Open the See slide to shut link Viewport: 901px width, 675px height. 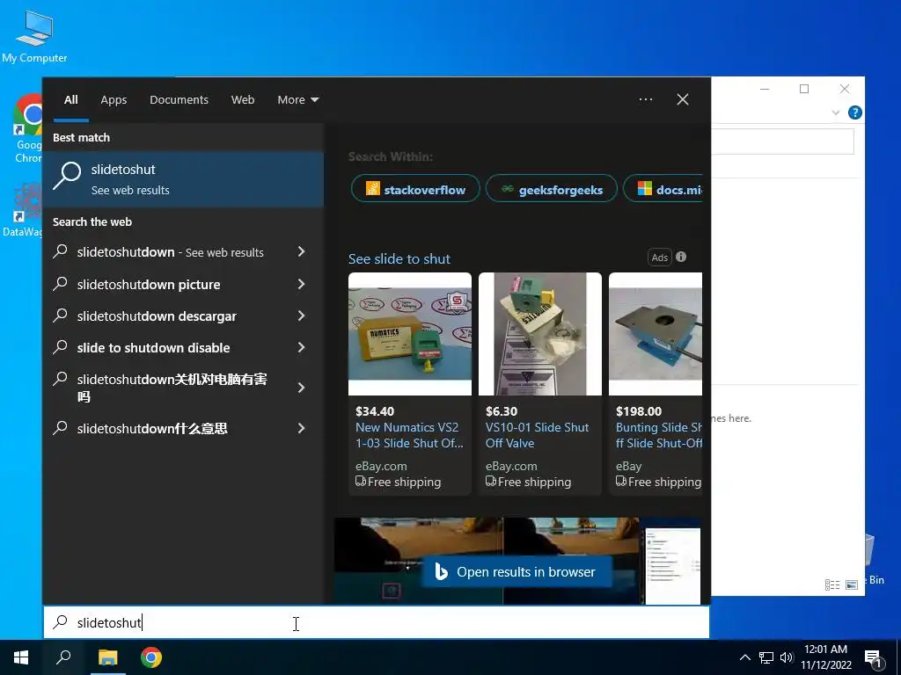coord(399,259)
